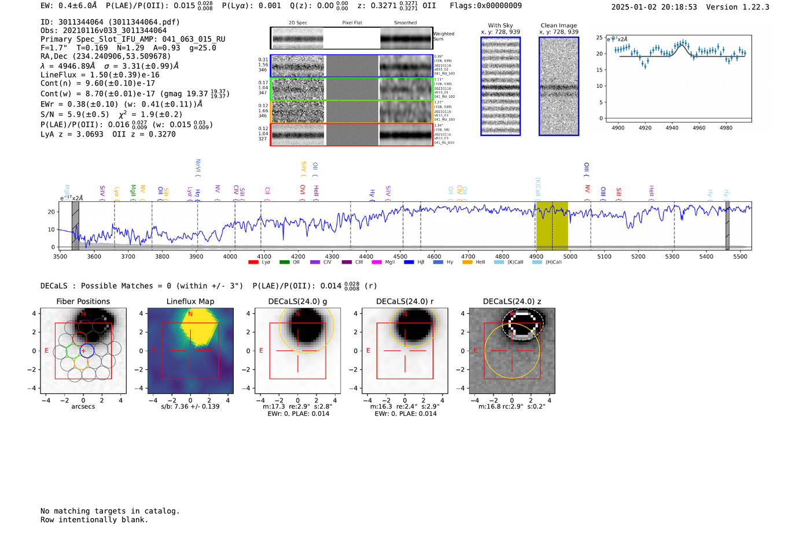Click the LyA z = 3.0693 text
This screenshot has width=810, height=551.
click(x=72, y=134)
